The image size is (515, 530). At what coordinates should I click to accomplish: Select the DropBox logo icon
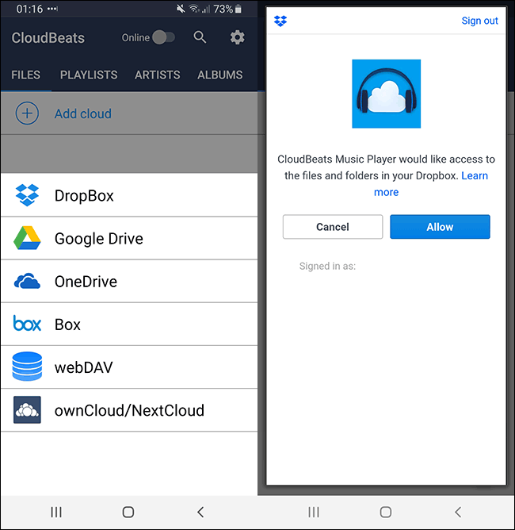tap(27, 195)
